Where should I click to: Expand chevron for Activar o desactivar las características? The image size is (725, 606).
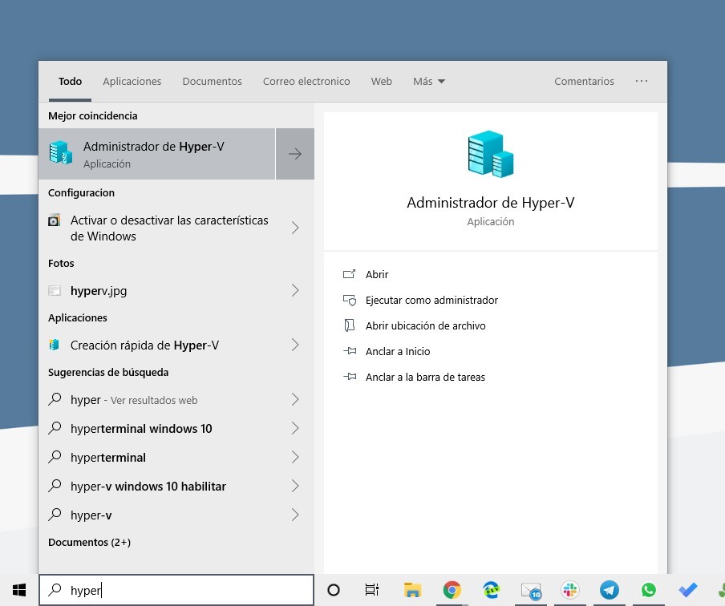(295, 228)
